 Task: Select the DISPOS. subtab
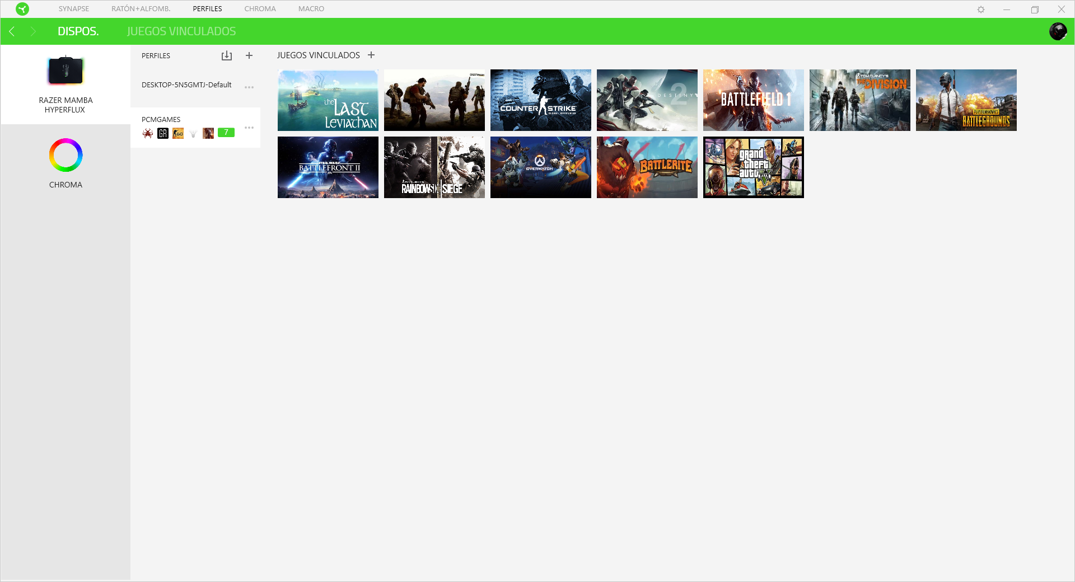tap(78, 31)
